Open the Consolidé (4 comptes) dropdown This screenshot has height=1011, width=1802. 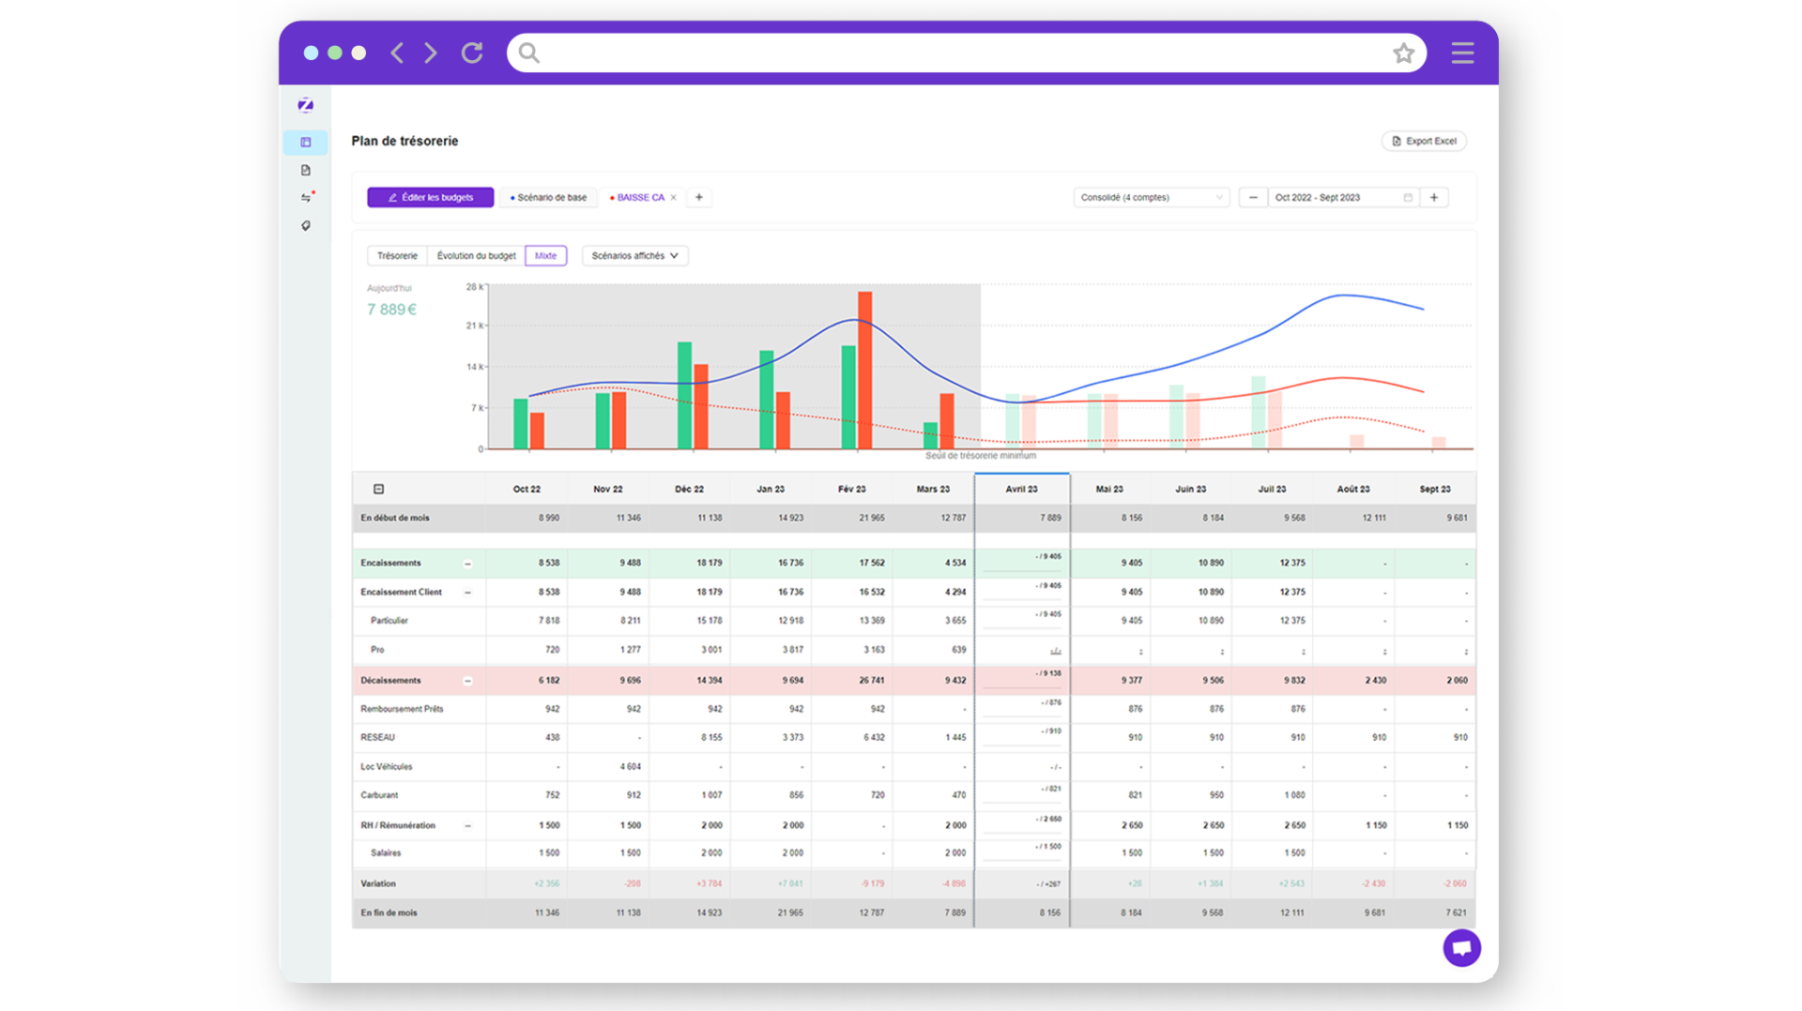point(1152,197)
